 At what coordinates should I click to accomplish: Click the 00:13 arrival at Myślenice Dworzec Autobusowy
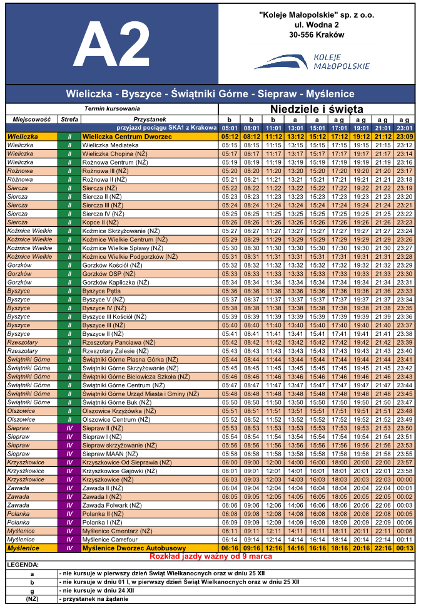404,548
